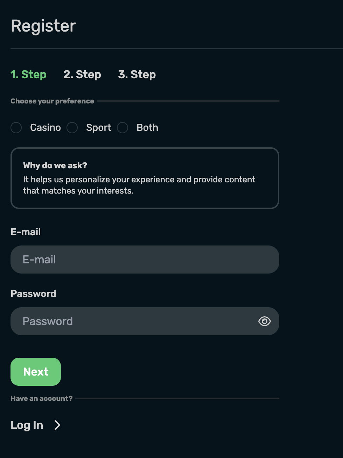Click the Register page heading
This screenshot has height=458, width=343.
click(x=43, y=26)
